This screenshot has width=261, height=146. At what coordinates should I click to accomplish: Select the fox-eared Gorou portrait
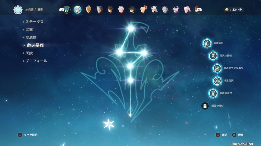89,10
